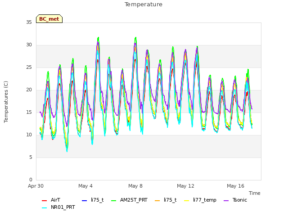288x216 pixels.
Task: Toggle the AirT series in legend
Action: pos(51,200)
